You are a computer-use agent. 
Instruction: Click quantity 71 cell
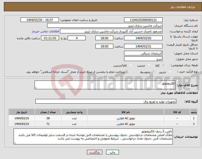pyautogui.click(x=48, y=124)
